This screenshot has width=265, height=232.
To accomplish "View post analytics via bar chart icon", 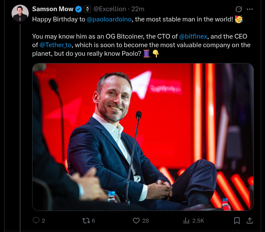I will click(x=186, y=220).
